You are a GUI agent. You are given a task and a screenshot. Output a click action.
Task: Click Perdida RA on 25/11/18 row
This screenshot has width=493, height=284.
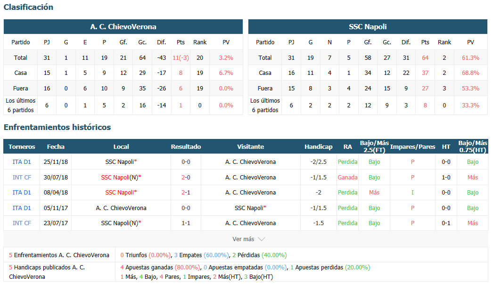347,162
